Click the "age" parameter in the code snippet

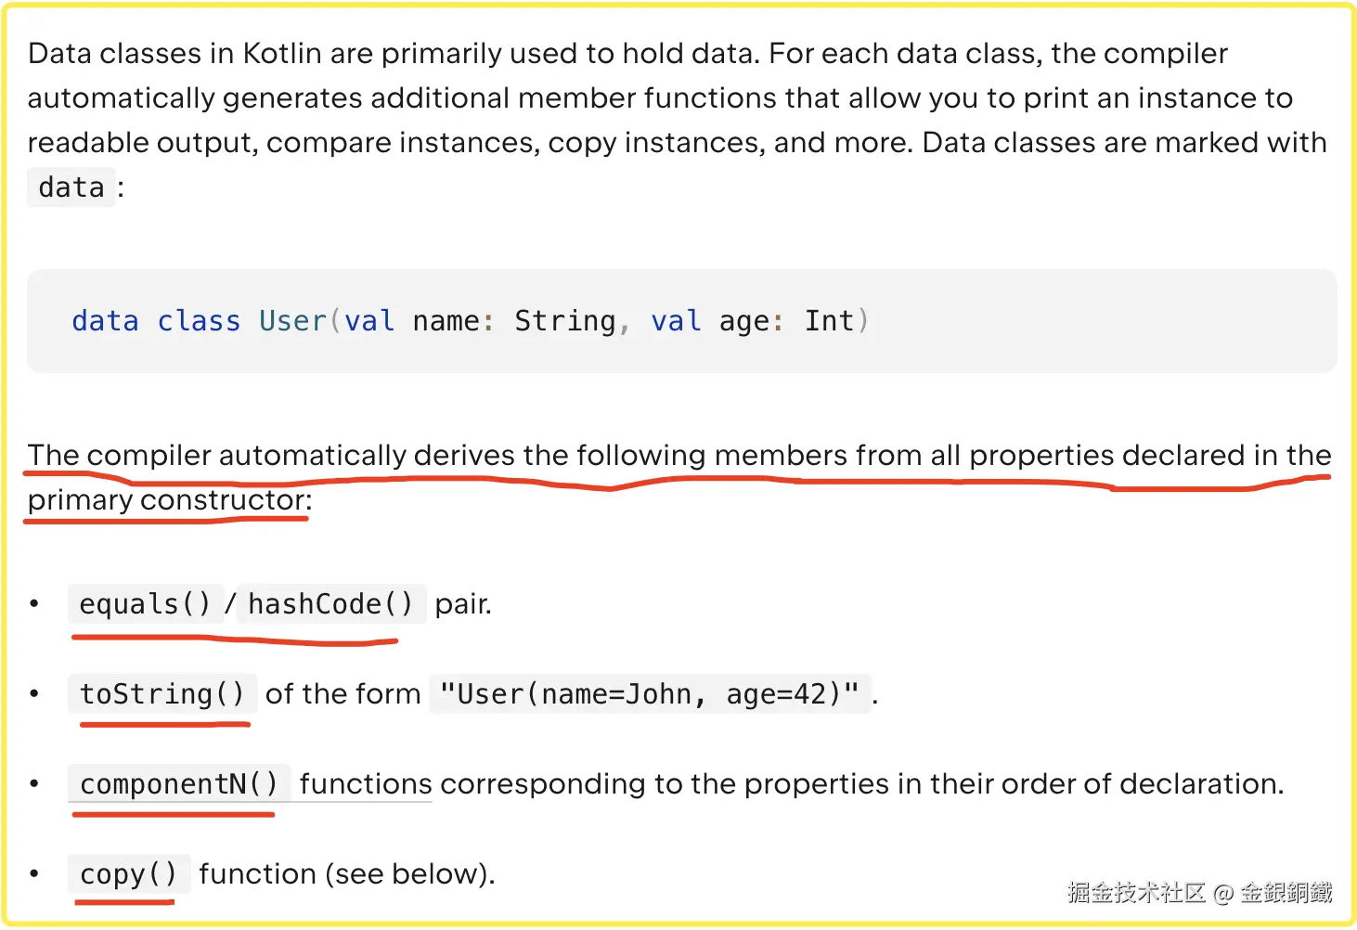(x=744, y=321)
